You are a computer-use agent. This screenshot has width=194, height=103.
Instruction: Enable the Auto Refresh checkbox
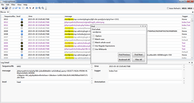pyautogui.click(x=168, y=8)
